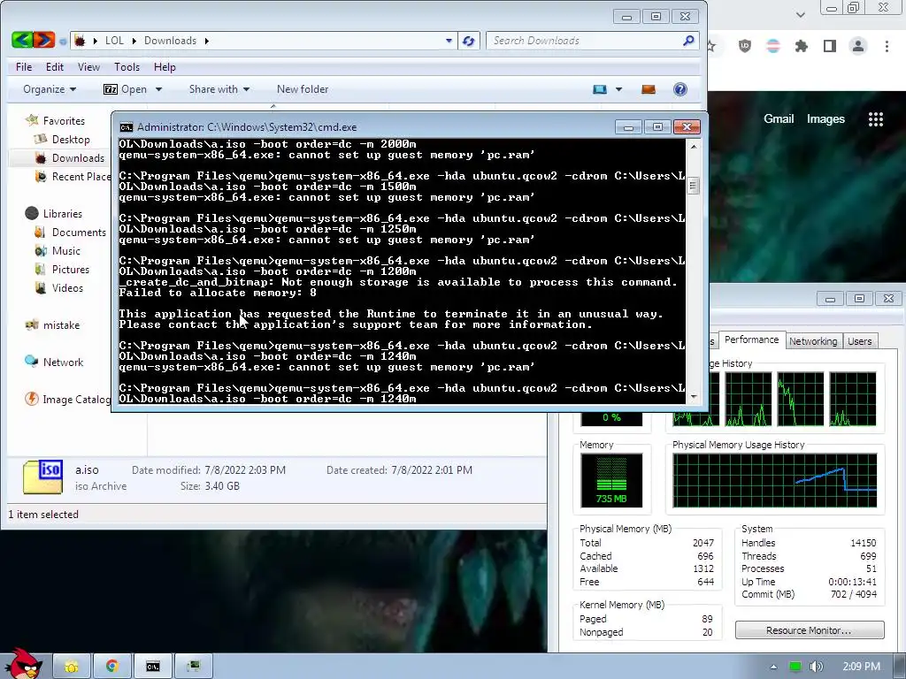Select Performance tab in Task Manager
This screenshot has width=906, height=679.
click(x=751, y=339)
